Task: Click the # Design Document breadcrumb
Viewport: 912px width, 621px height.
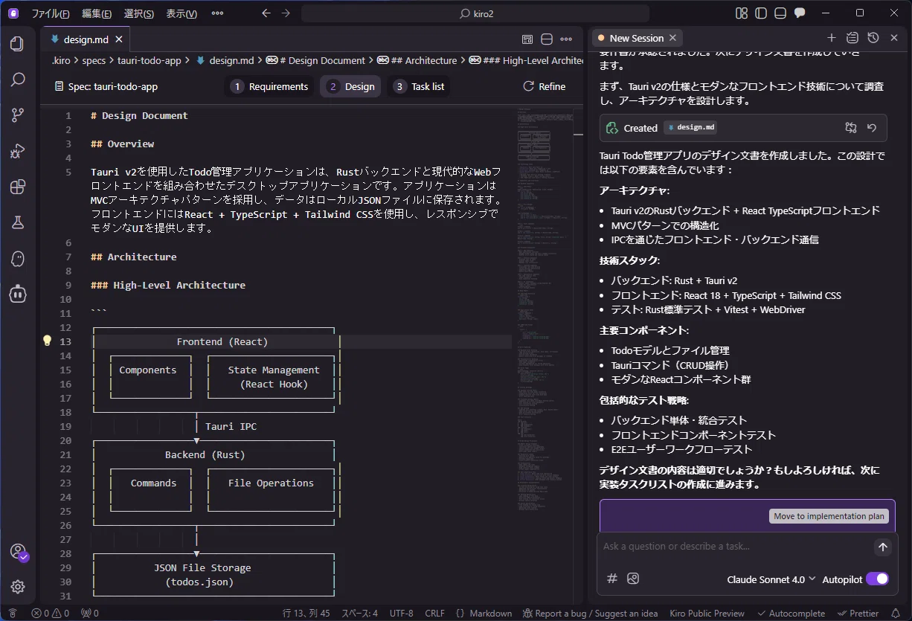Action: pos(315,60)
